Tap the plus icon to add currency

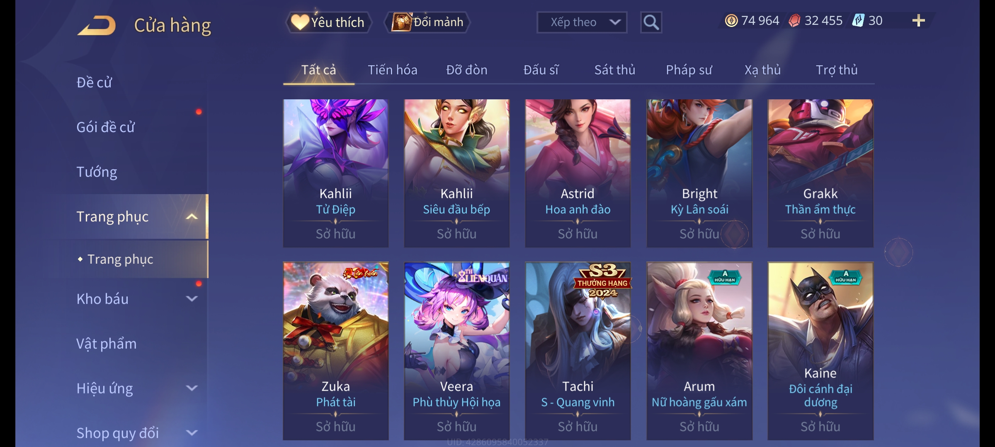pos(918,20)
